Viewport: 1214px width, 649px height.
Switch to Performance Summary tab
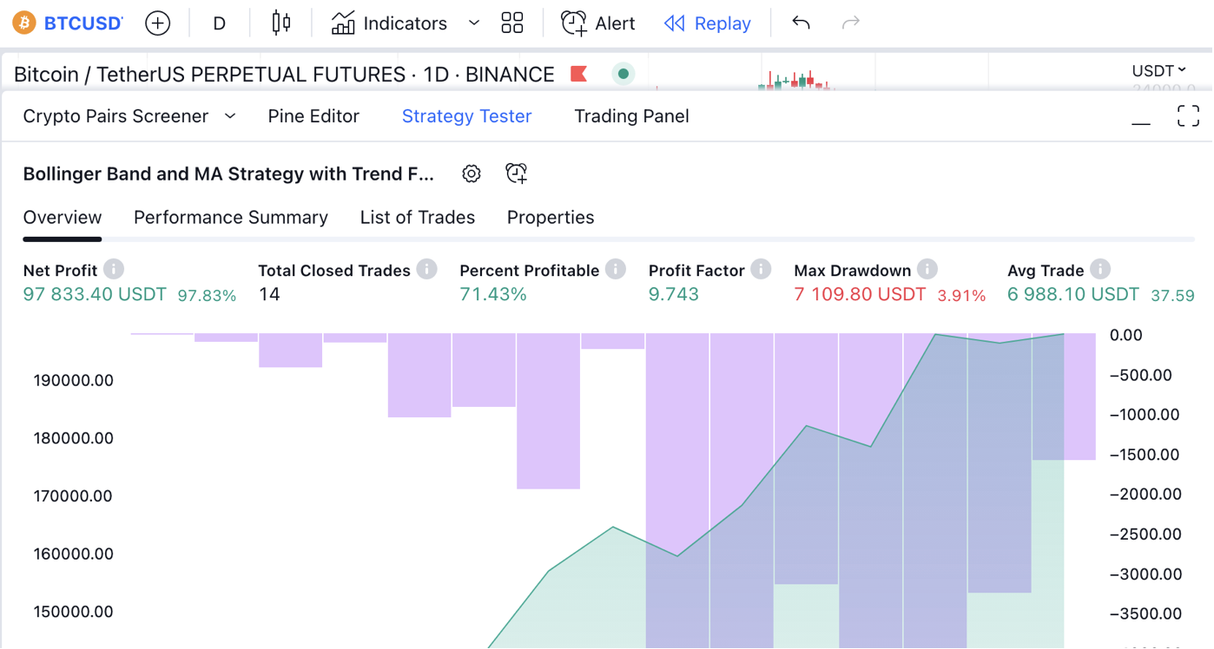(x=231, y=218)
